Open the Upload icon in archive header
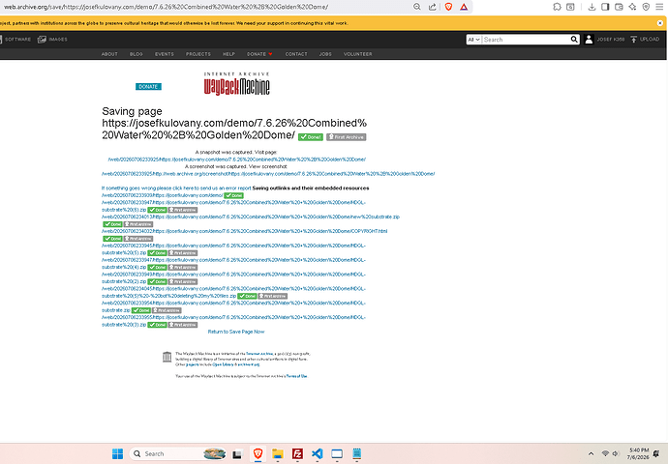The height and width of the screenshot is (464, 668). point(633,39)
